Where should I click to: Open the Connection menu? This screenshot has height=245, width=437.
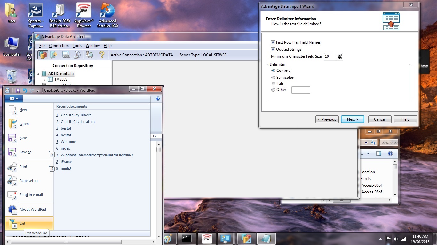pos(59,46)
